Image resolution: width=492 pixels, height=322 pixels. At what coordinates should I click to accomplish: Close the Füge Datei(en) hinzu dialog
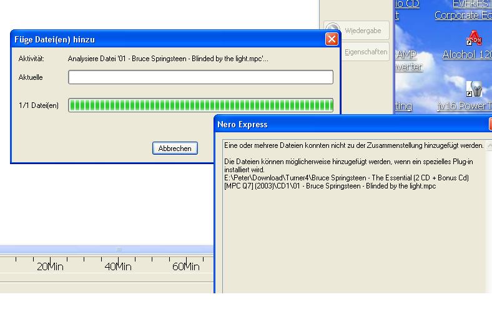click(332, 39)
